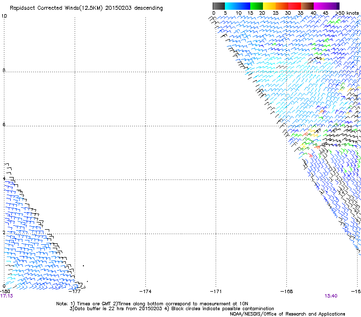The width and height of the screenshot is (361, 317).
Task: Click the '6' latitude axis label
Action: [x=4, y=124]
